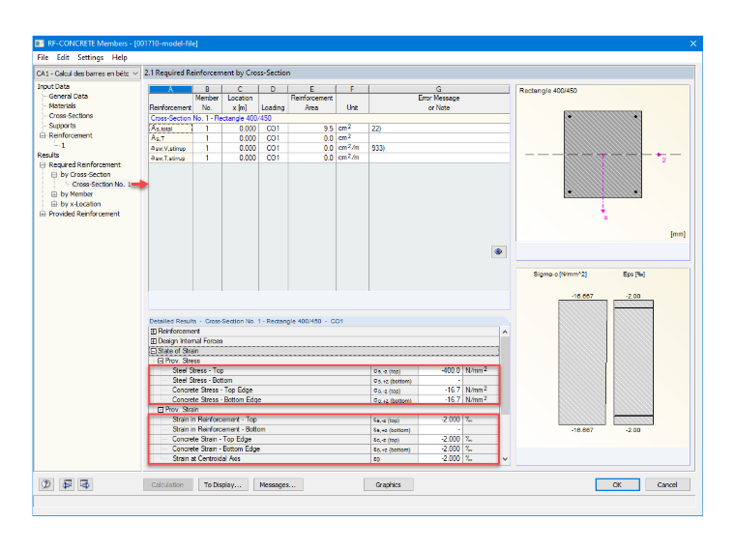Collapse the Prov. Stress subgroup
The image size is (735, 551).
pyautogui.click(x=161, y=361)
